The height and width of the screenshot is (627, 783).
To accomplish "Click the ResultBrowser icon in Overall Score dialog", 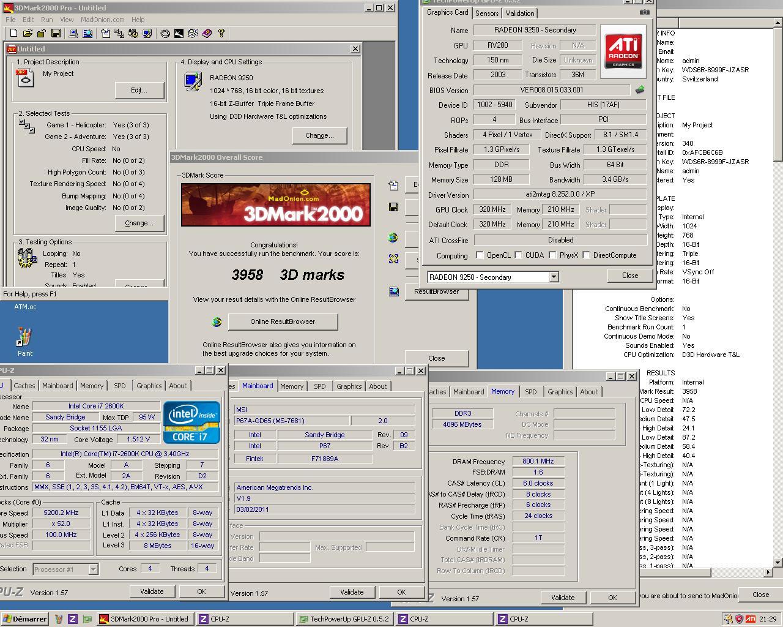I will pos(394,291).
